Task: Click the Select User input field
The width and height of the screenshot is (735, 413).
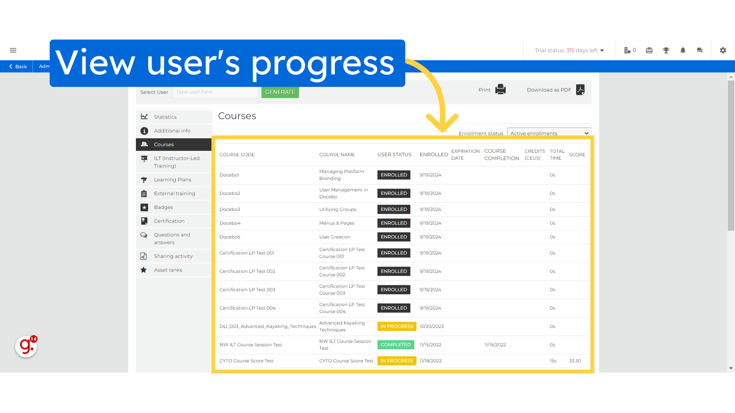Action: click(x=215, y=92)
